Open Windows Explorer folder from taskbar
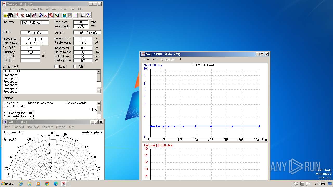Screen dimensions: 333x187 (29, 184)
